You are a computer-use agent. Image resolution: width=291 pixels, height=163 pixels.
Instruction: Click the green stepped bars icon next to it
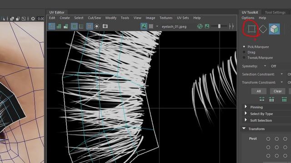coord(59,26)
